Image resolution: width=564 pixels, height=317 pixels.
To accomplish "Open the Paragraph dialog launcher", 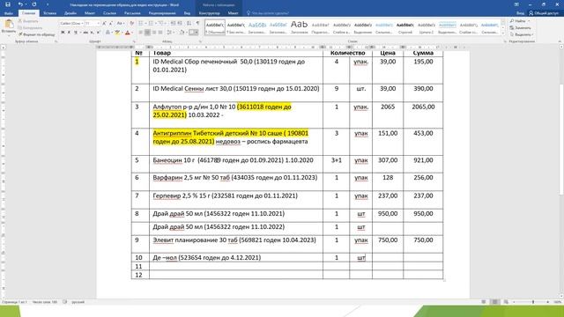I will pyautogui.click(x=200, y=41).
